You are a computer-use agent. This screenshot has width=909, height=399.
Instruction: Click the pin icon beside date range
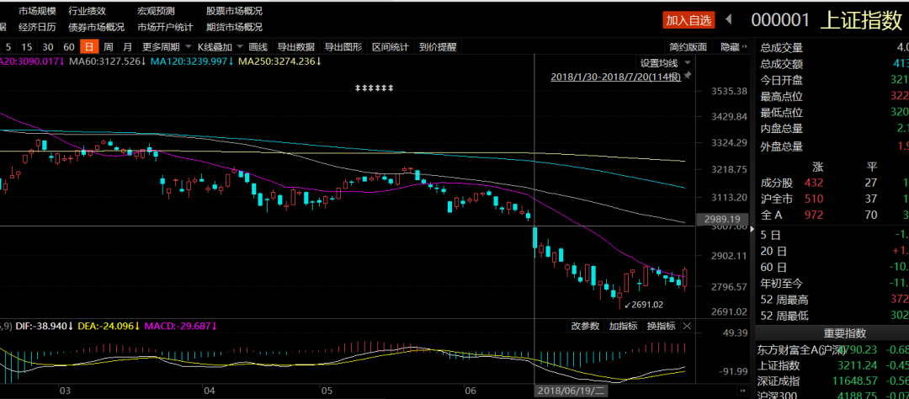point(688,76)
